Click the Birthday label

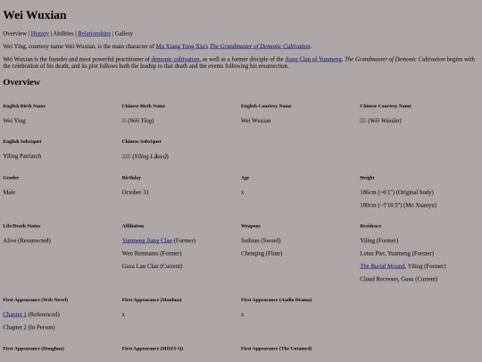131,178
